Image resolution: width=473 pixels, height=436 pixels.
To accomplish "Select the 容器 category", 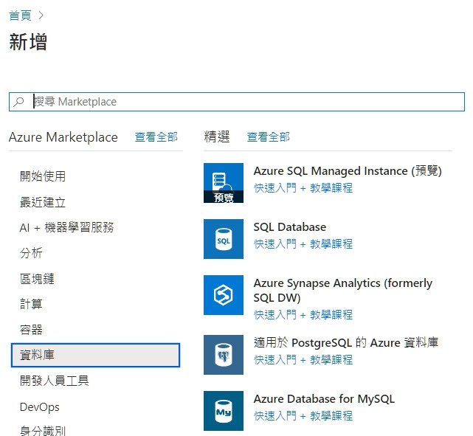I will [x=31, y=330].
